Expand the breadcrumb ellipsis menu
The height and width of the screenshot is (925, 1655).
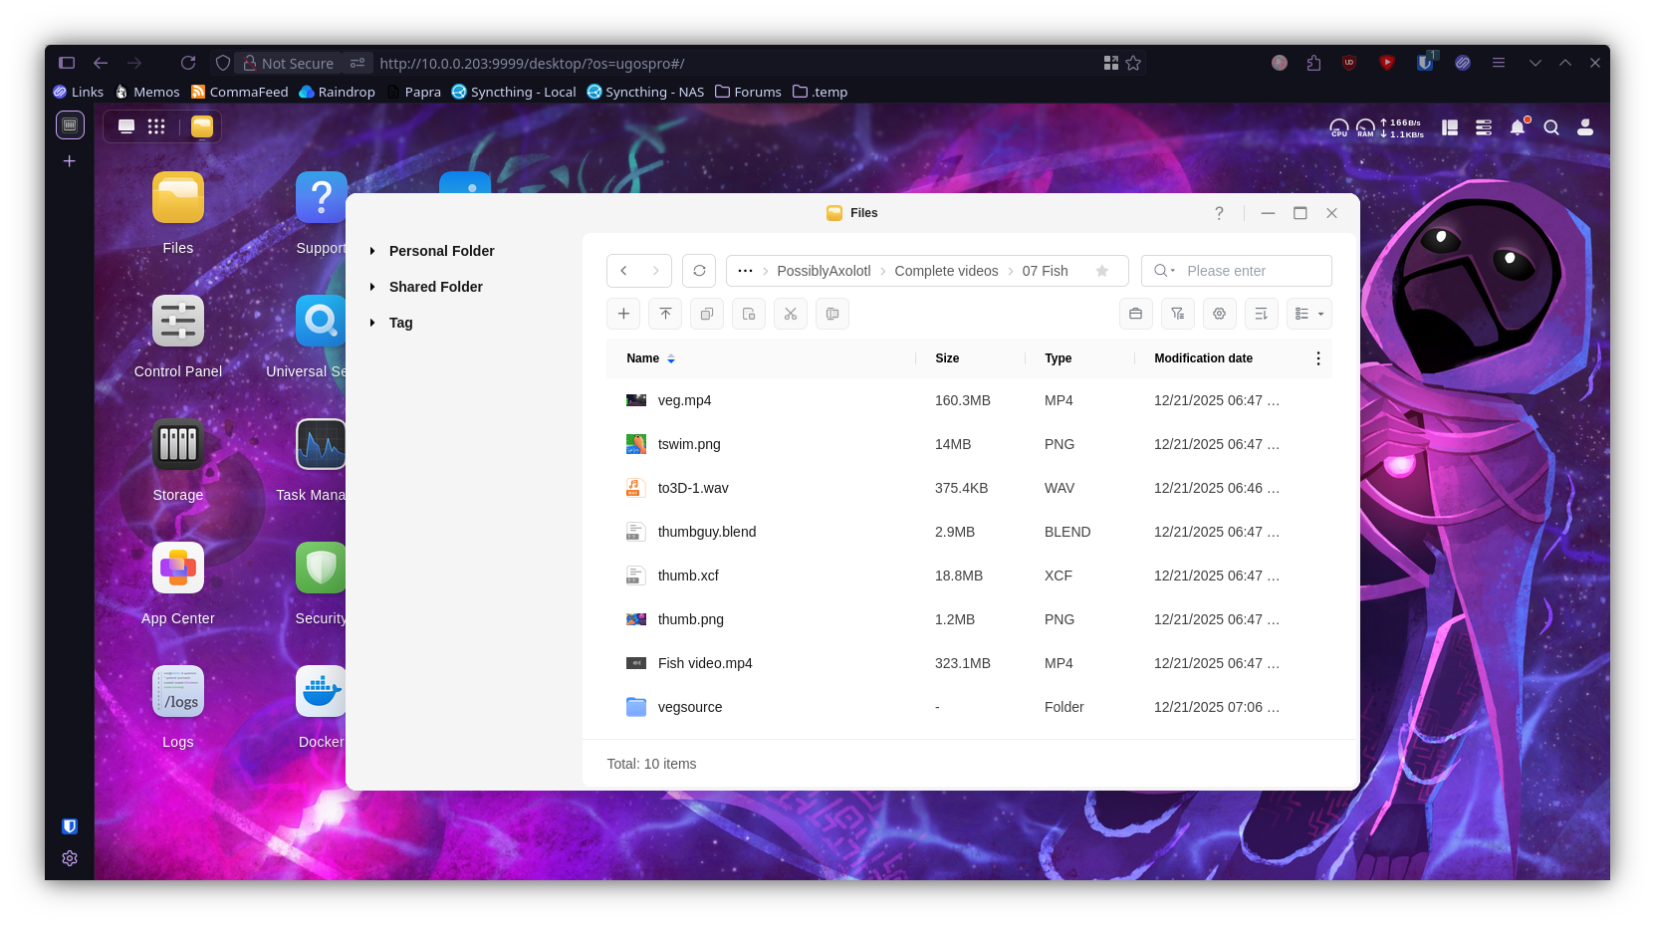pos(745,271)
